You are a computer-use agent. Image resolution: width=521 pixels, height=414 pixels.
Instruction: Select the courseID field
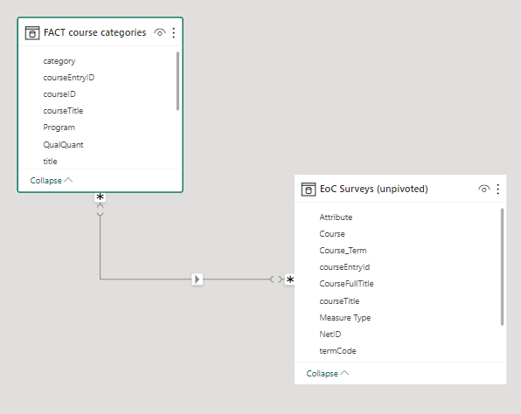point(59,94)
